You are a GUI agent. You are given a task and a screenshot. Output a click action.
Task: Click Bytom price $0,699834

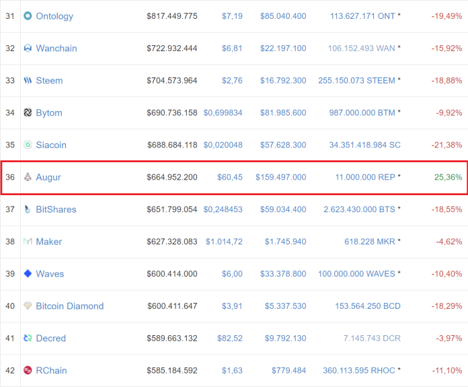[223, 113]
